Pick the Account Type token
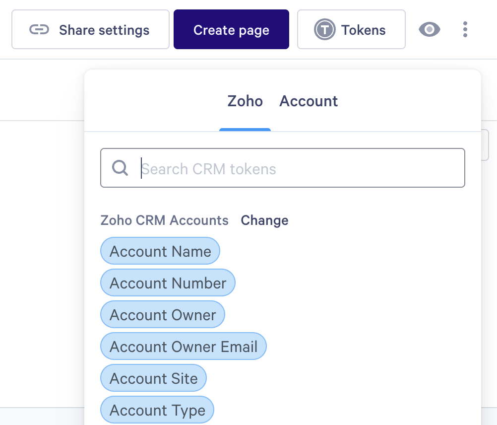 (x=157, y=410)
